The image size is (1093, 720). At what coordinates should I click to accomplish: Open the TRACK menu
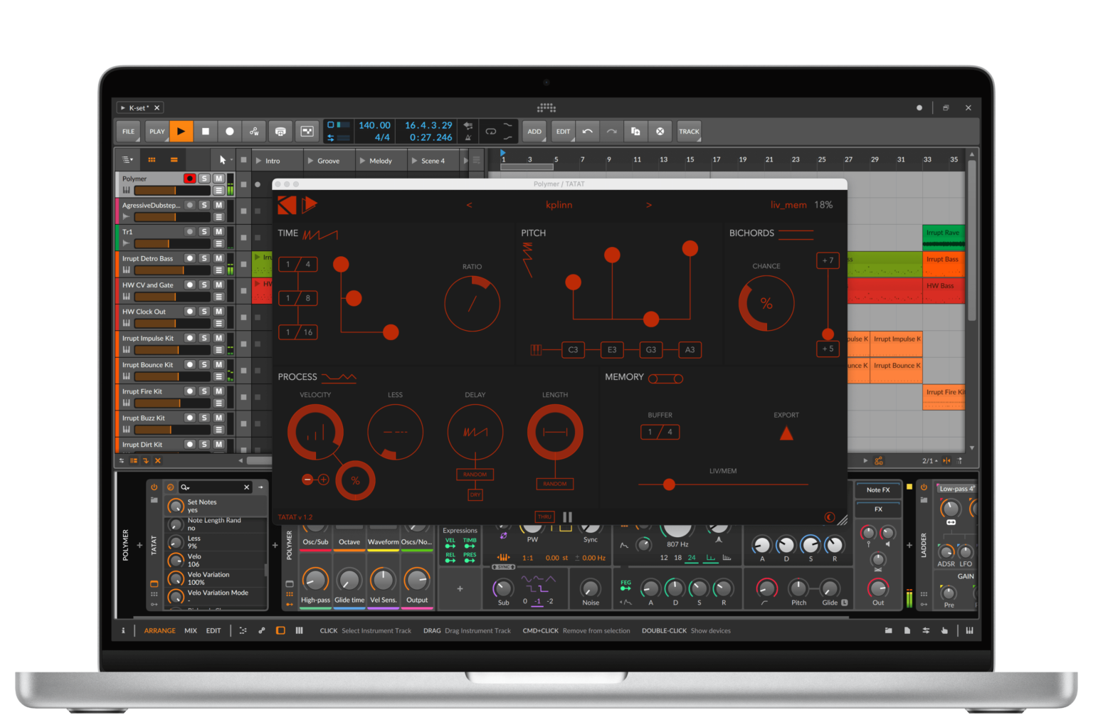[x=689, y=131]
